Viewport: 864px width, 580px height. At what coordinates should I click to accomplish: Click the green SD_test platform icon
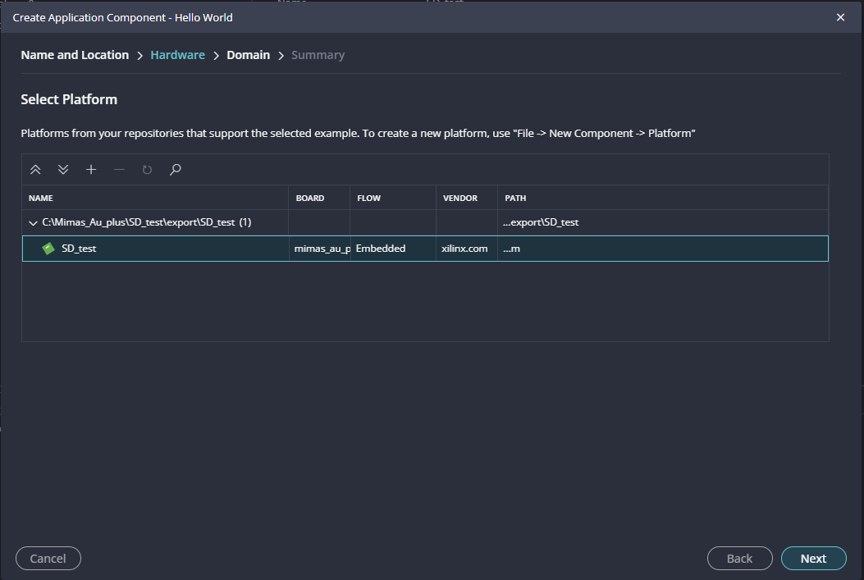[x=48, y=249]
